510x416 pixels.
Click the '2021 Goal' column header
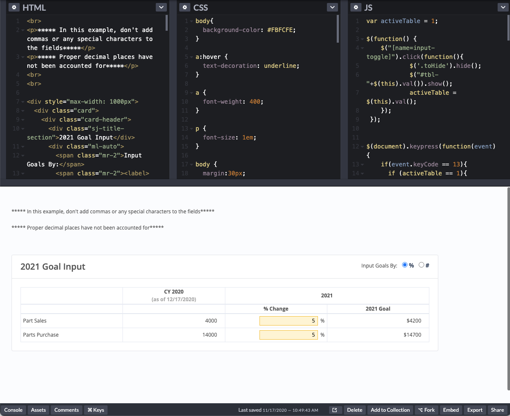coord(378,308)
